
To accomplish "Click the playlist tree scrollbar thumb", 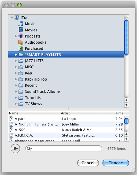I will coord(127,38).
